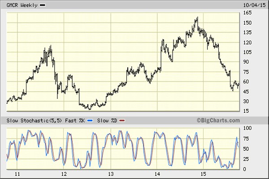Click the year 11 axis marker
The height and width of the screenshot is (179, 269).
(17, 174)
